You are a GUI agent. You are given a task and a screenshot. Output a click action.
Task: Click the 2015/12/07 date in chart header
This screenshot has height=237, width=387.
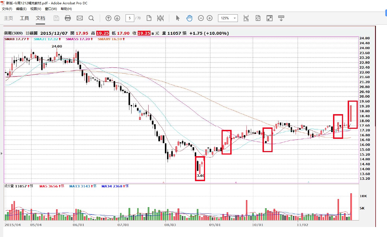point(54,33)
